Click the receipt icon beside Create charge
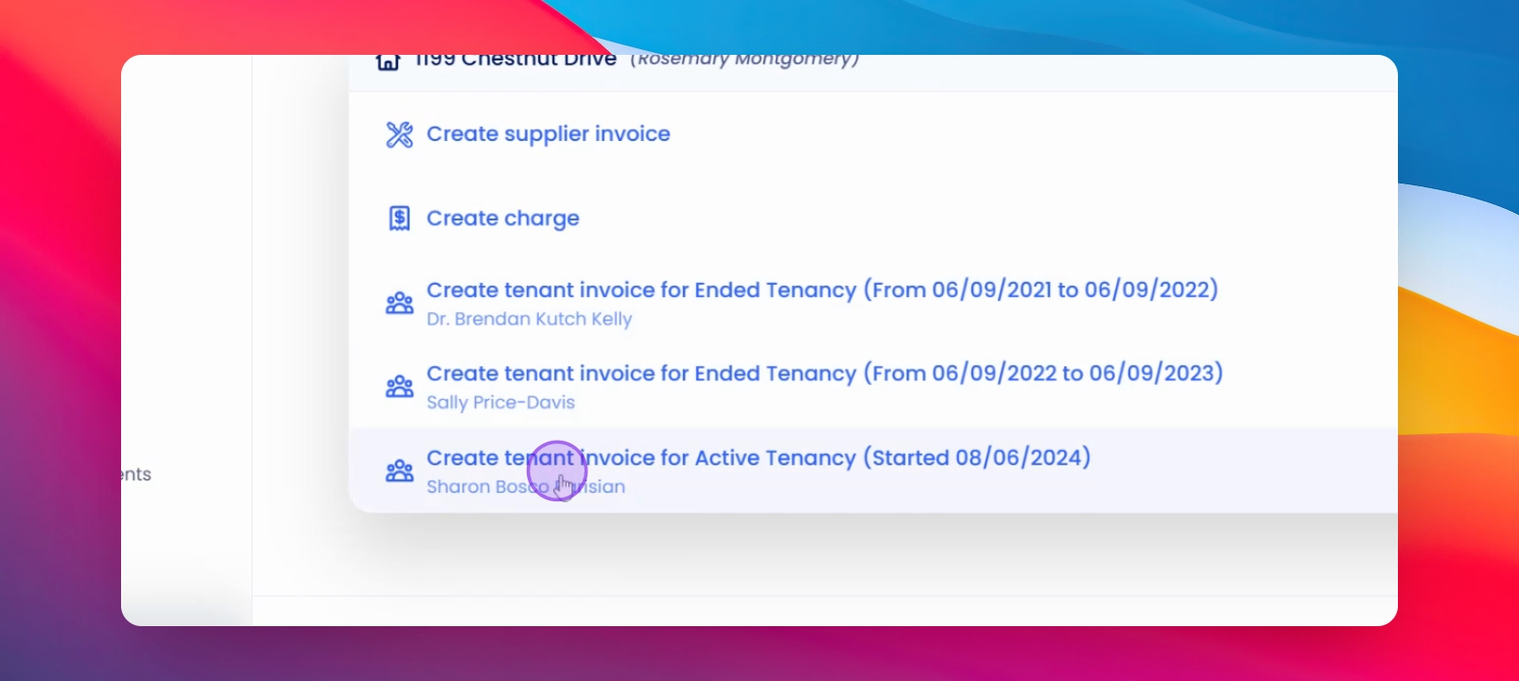 (399, 218)
